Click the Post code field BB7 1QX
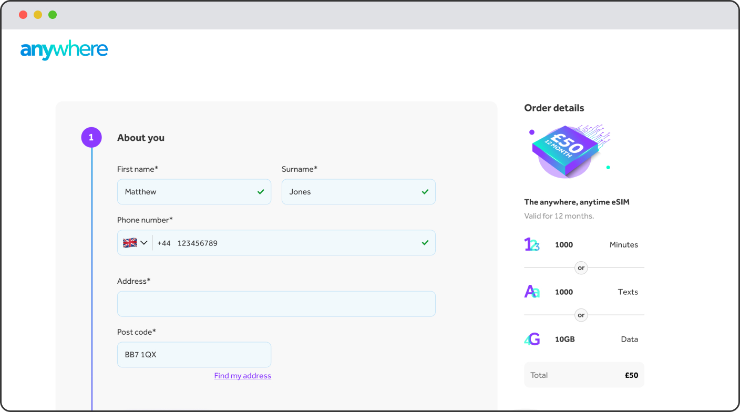The height and width of the screenshot is (412, 740). [x=194, y=355]
